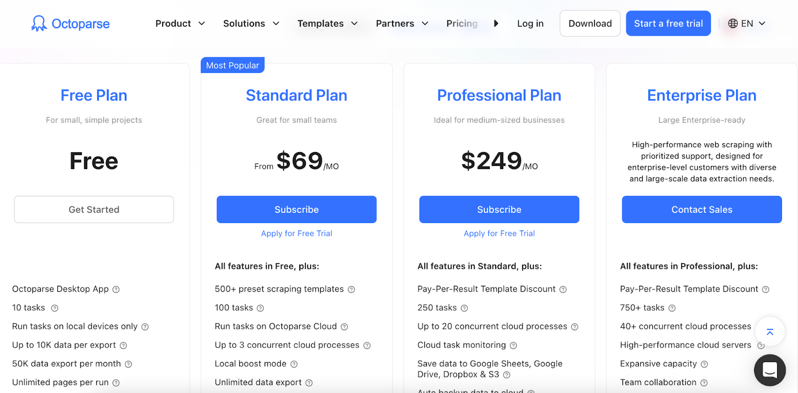798x393 pixels.
Task: Click the globe language icon
Action: [733, 23]
